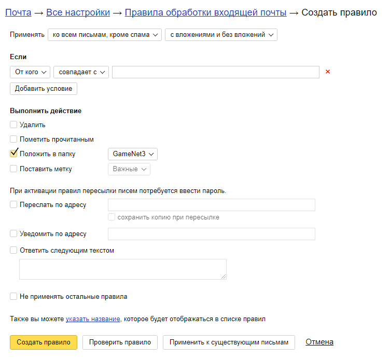Expand с вложениями и без вложений dropdown
The height and width of the screenshot is (359, 390).
[221, 35]
